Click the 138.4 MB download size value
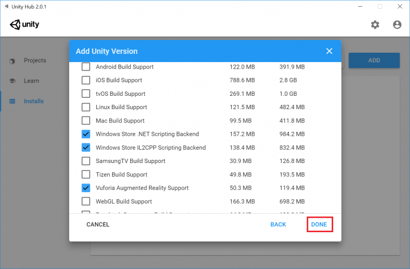This screenshot has width=410, height=269. [x=242, y=148]
